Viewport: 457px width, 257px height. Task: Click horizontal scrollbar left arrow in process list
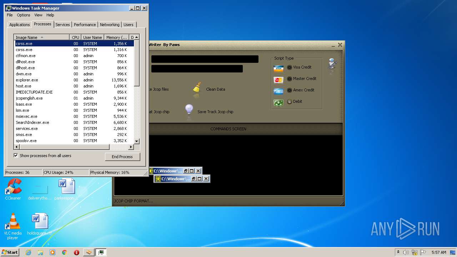point(16,147)
